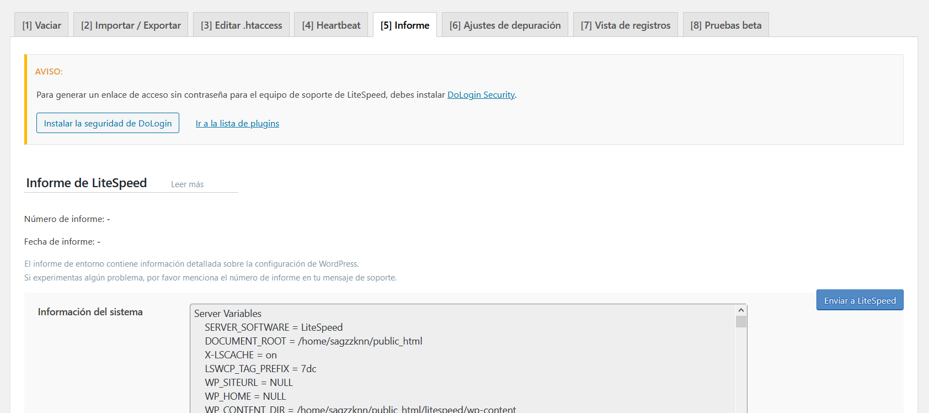
Task: Open the Leer más link
Action: (187, 184)
